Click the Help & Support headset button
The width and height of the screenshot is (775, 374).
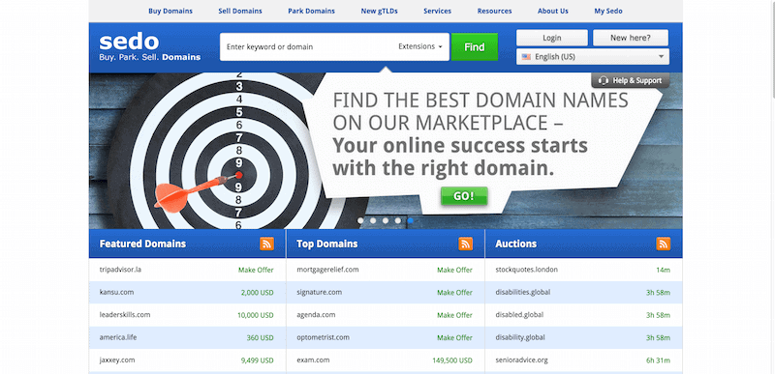[631, 80]
